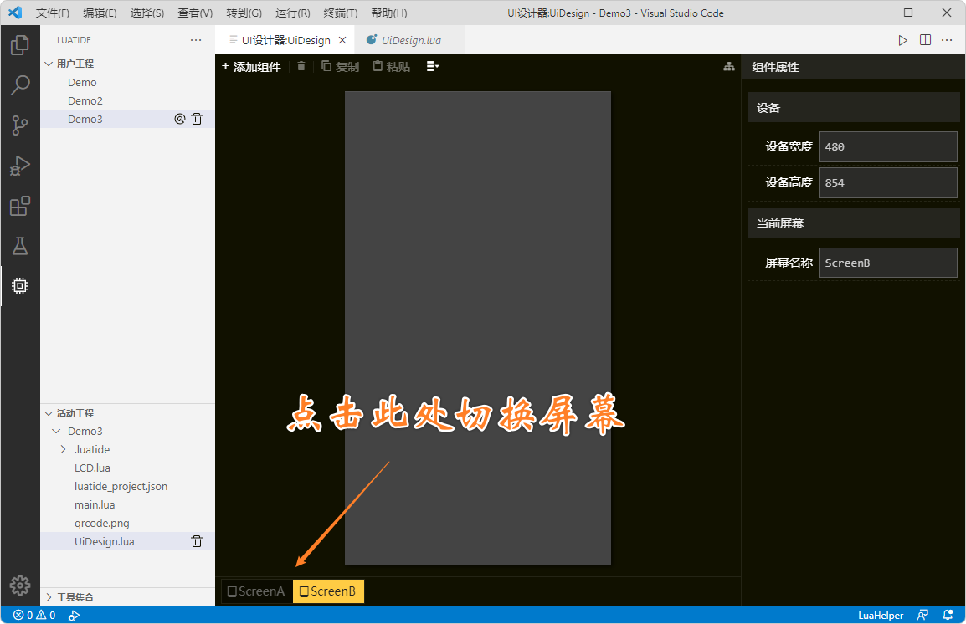Screen dimensions: 966x624
Task: Open luatide_project.json file
Action: (127, 487)
